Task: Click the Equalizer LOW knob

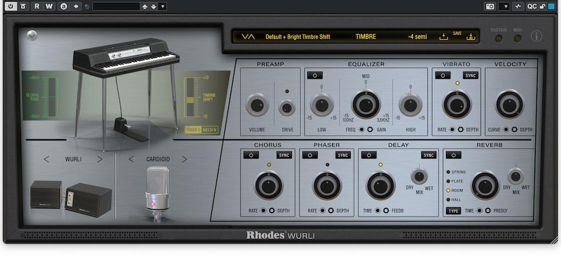Action: (x=322, y=104)
